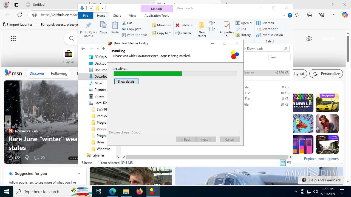Open Help and Feedback button
351x197 pixels.
point(321,180)
